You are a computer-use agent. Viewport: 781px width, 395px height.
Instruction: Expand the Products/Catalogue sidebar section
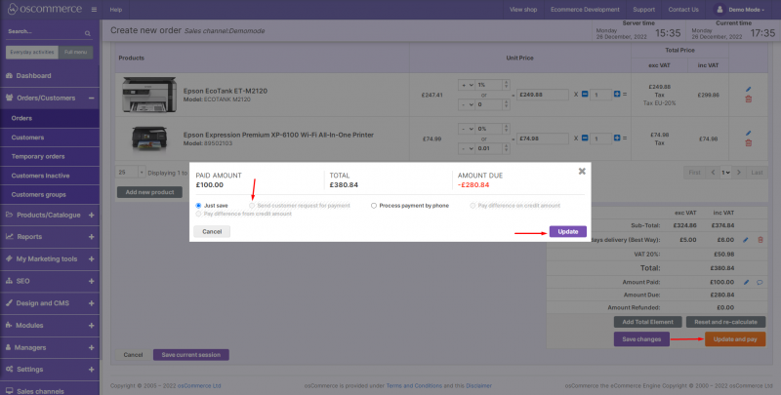(91, 215)
